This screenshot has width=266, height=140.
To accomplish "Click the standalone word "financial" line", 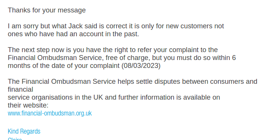I will (x=20, y=89).
